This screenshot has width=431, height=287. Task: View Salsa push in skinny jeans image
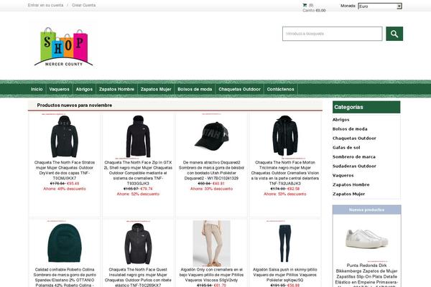coord(284,243)
